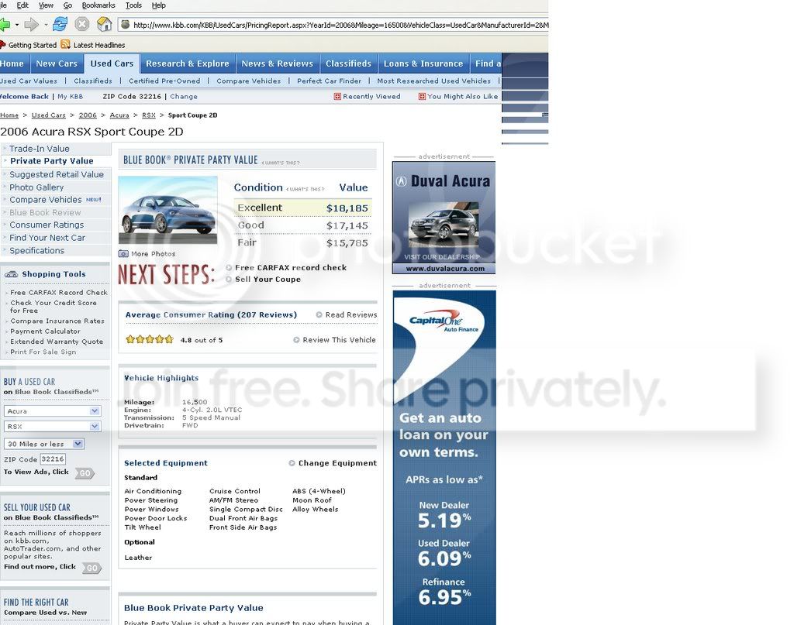The width and height of the screenshot is (794, 625).
Task: Open the Trade-In Value link
Action: [x=40, y=149]
